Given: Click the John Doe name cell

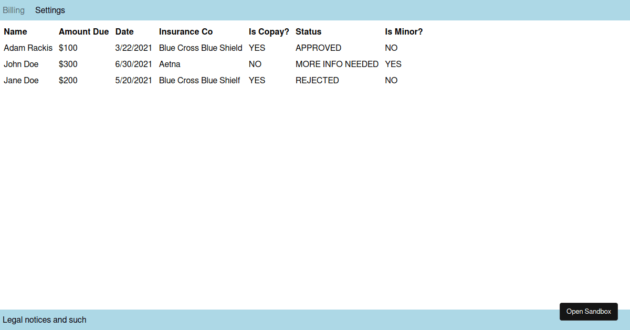Looking at the screenshot, I should click(21, 64).
